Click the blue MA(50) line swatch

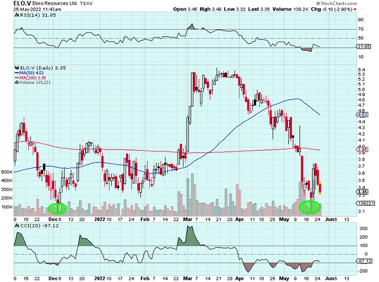pyautogui.click(x=17, y=73)
